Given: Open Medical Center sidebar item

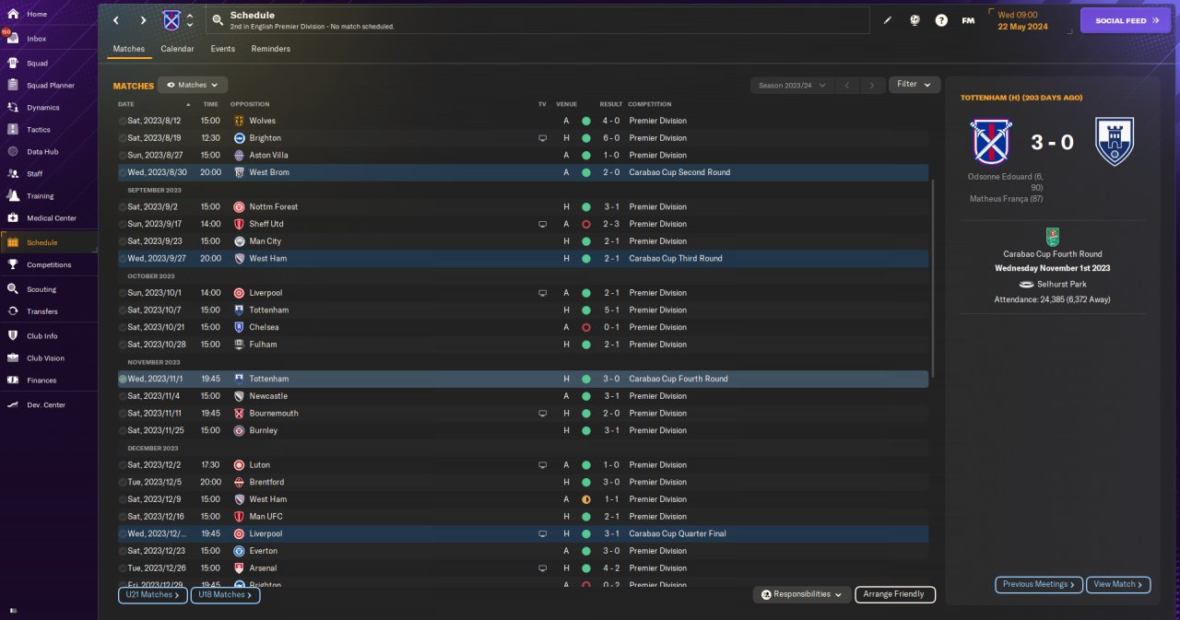Looking at the screenshot, I should point(51,218).
